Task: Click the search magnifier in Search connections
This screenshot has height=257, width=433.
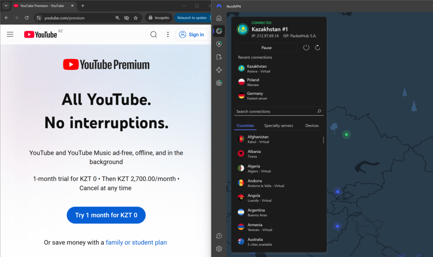Action: 319,111
